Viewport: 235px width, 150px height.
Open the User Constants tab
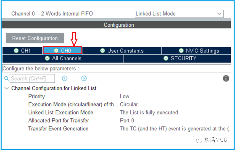[122, 51]
